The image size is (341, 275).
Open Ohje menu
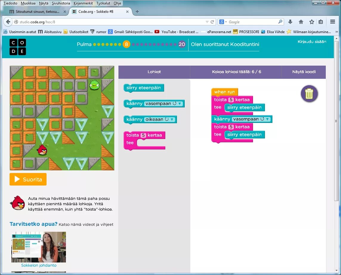point(118,3)
